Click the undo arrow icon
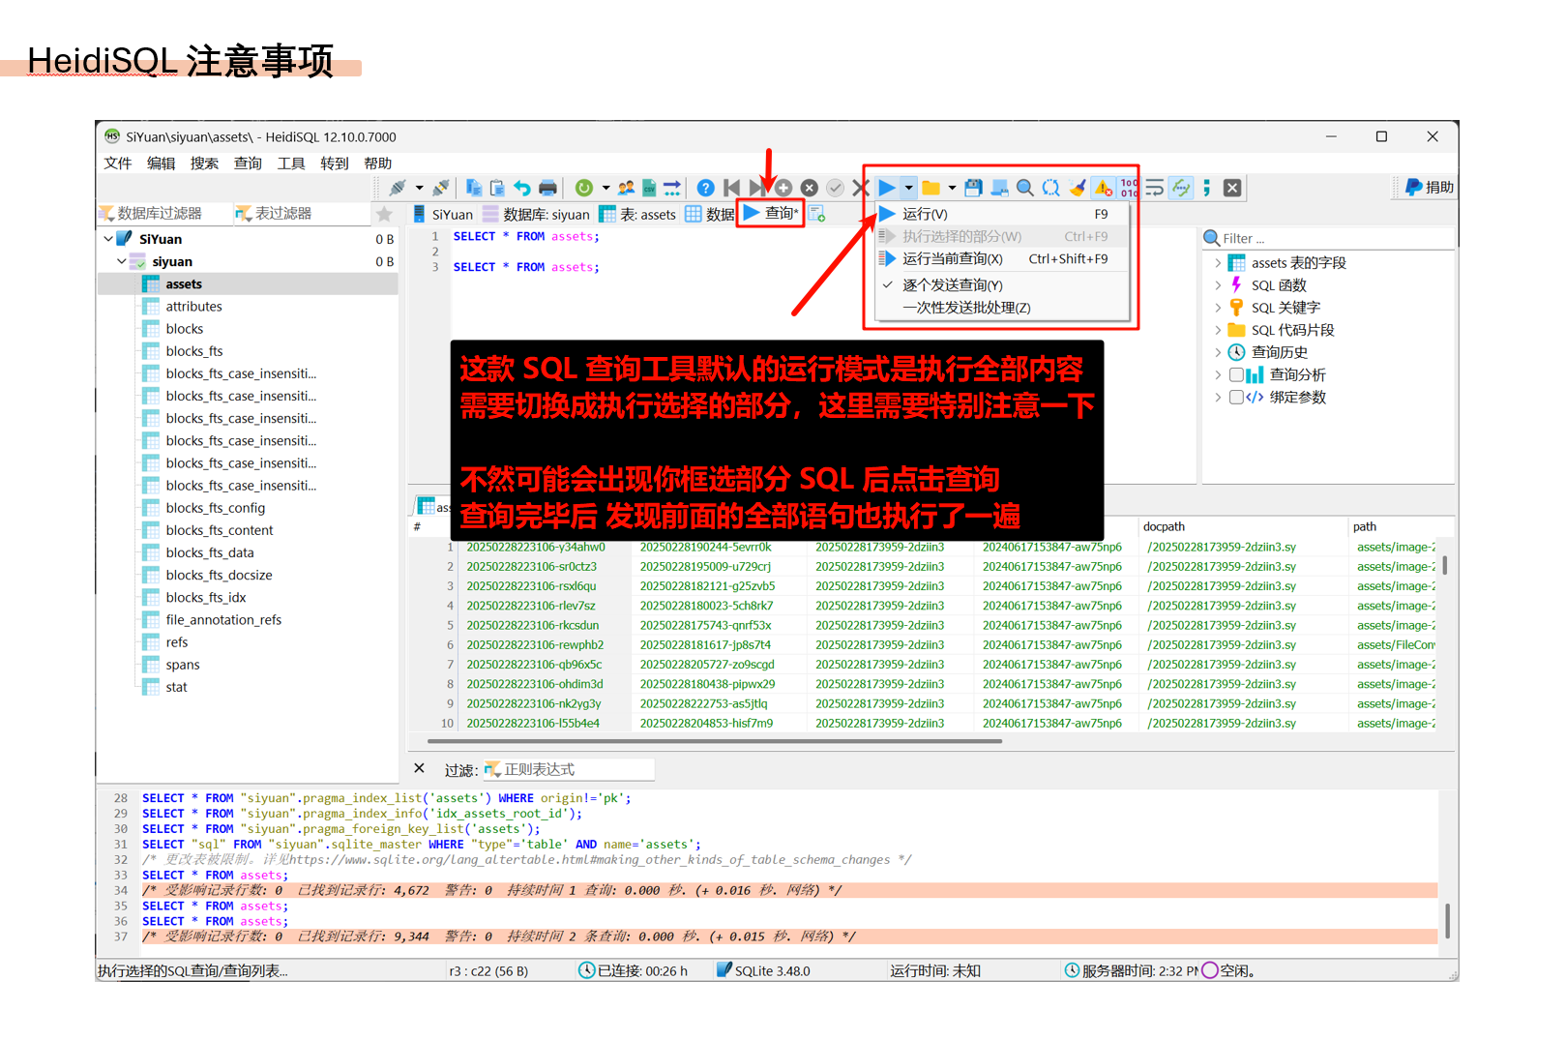This screenshot has height=1041, width=1566. pyautogui.click(x=522, y=188)
